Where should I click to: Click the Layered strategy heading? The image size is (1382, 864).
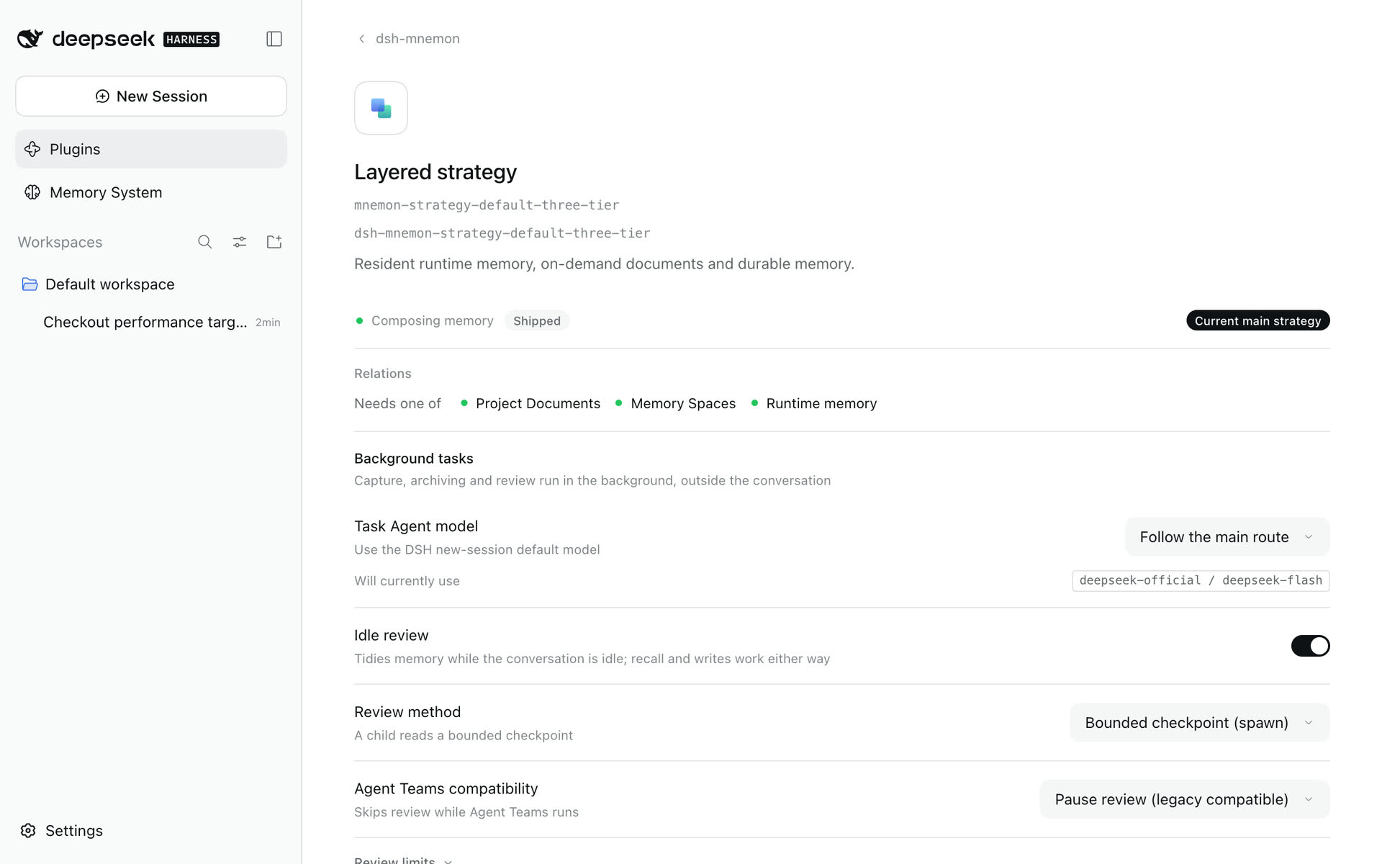coord(435,172)
